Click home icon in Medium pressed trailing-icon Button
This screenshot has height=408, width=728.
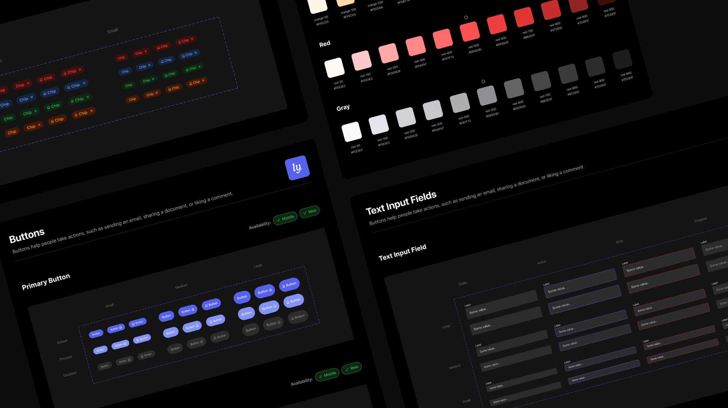click(197, 326)
